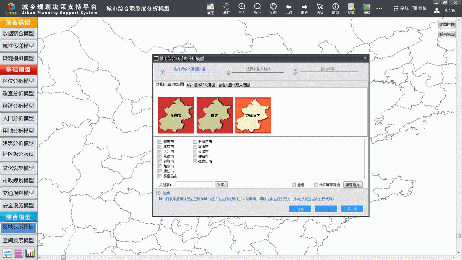Image resolution: width=462 pixels, height=260 pixels.
Task: Click the help question mark icon in dialog
Action: pos(158,193)
